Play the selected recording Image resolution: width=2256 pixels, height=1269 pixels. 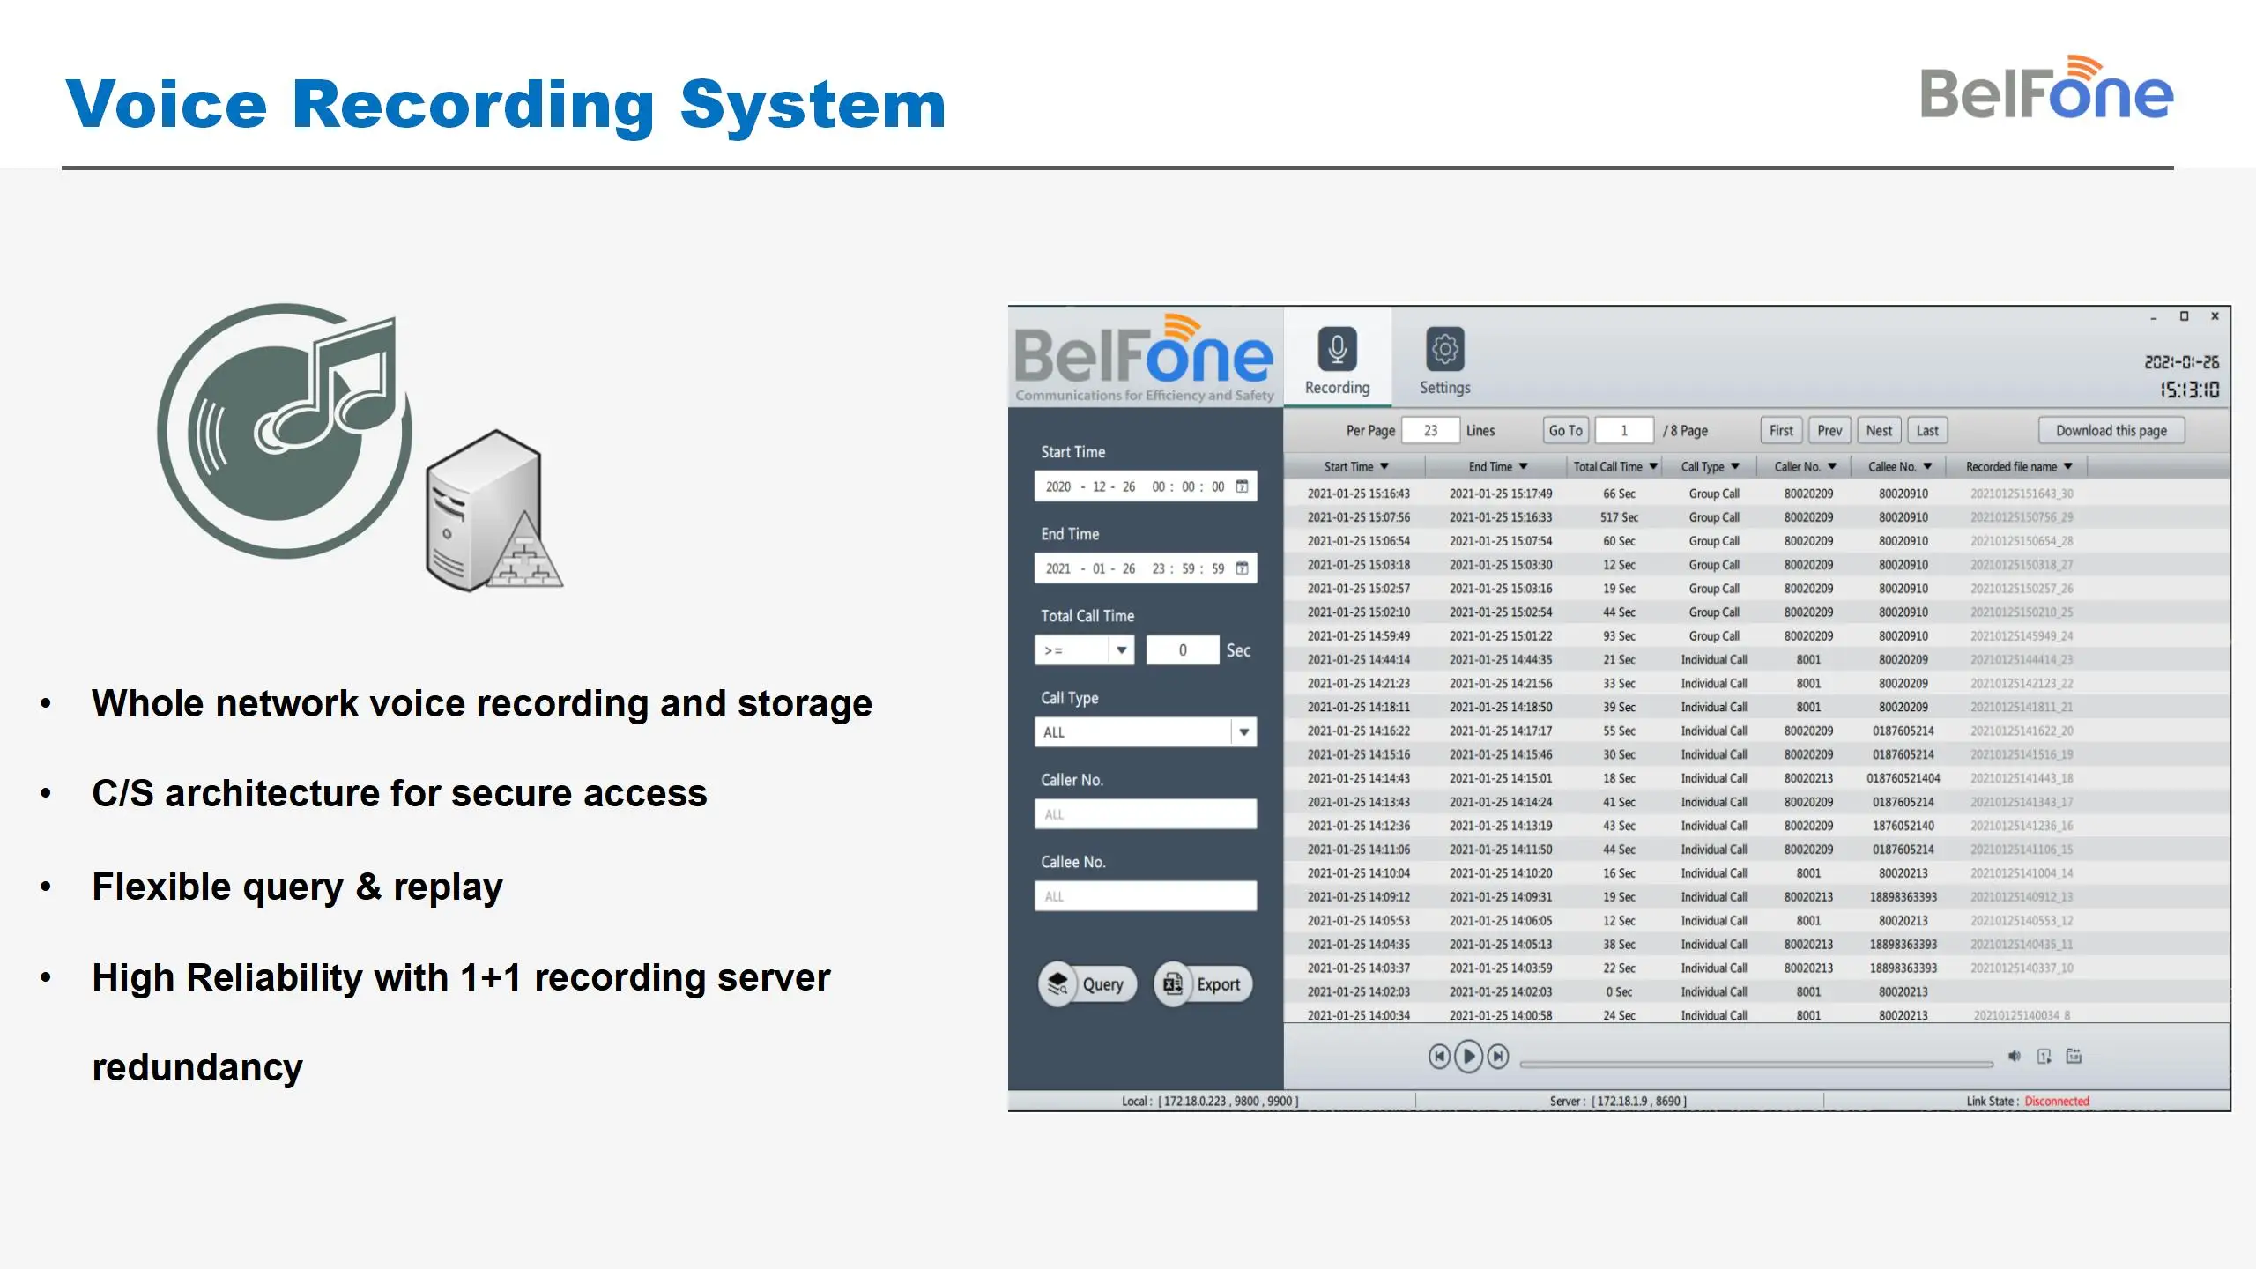point(1468,1056)
